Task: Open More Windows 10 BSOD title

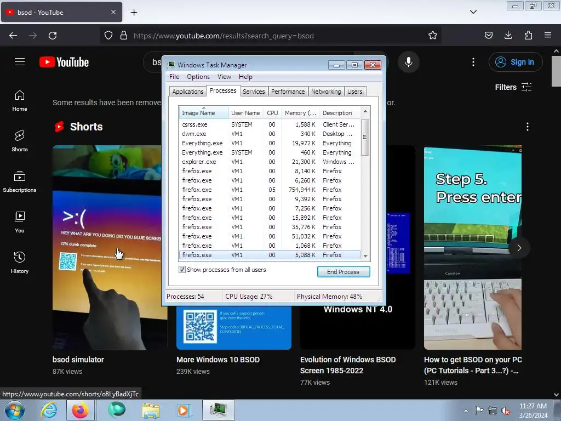Action: [218, 360]
